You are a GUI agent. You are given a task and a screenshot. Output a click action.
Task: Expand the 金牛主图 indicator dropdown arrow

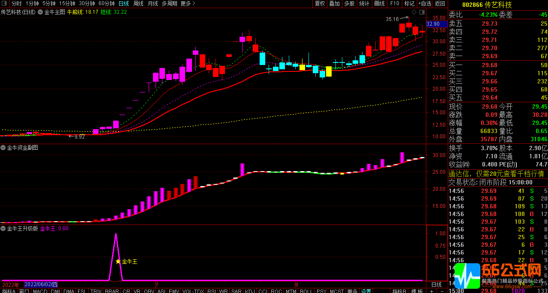tap(41, 12)
